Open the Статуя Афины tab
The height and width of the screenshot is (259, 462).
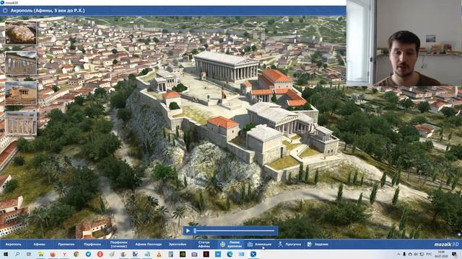click(x=204, y=245)
